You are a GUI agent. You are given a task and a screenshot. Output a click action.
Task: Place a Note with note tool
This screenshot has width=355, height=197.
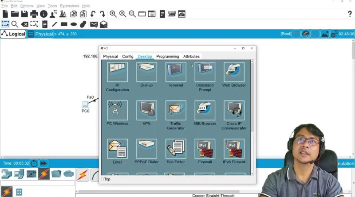[x=45, y=24]
